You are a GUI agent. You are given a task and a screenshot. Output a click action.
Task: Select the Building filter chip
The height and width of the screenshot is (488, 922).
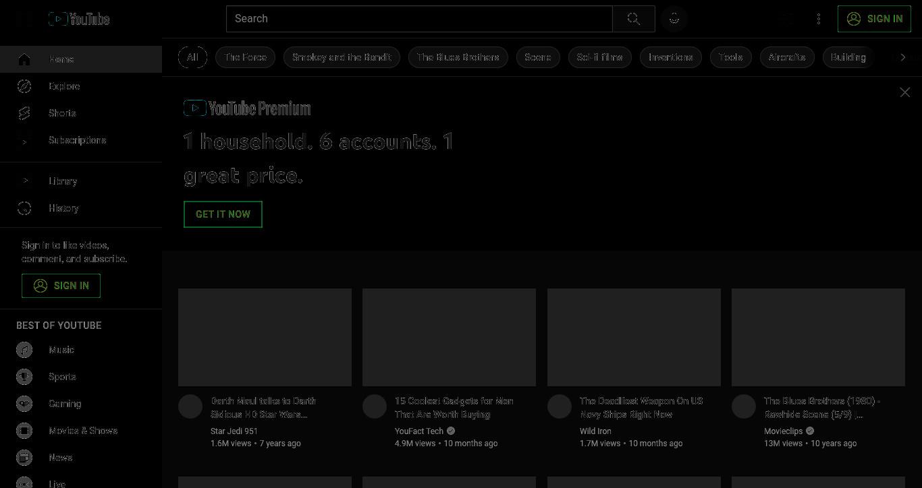coord(848,57)
